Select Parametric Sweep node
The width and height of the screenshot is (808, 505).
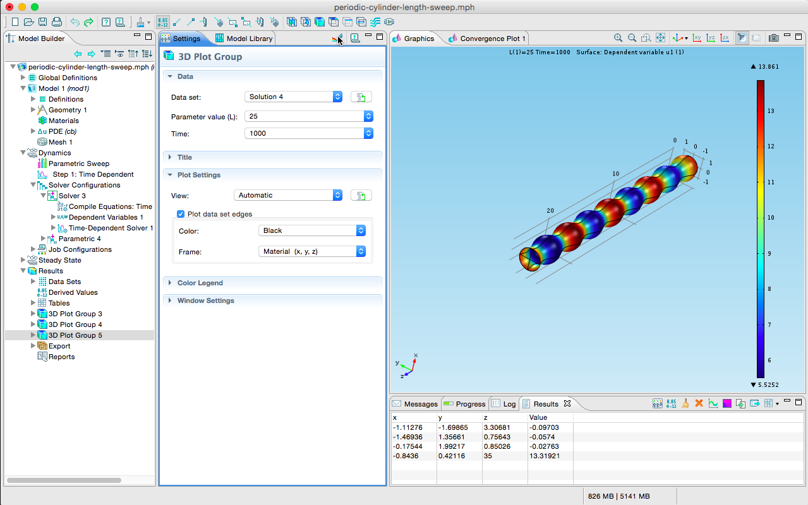click(78, 163)
